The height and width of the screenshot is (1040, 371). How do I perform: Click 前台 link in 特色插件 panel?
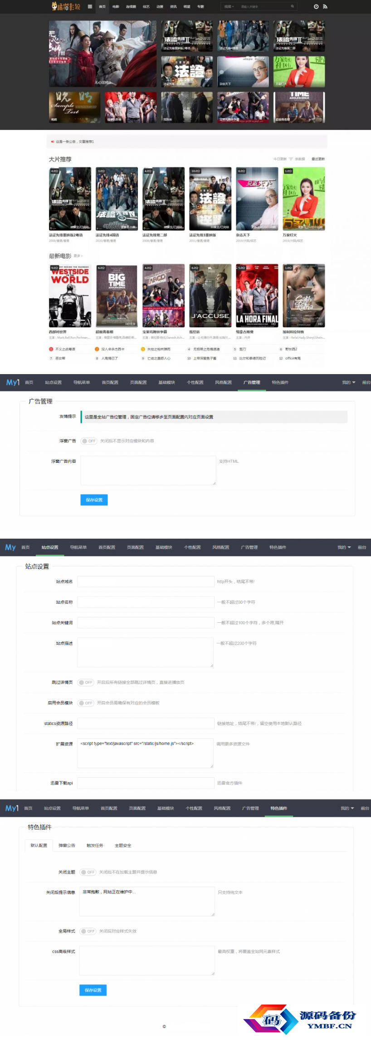pos(365,808)
